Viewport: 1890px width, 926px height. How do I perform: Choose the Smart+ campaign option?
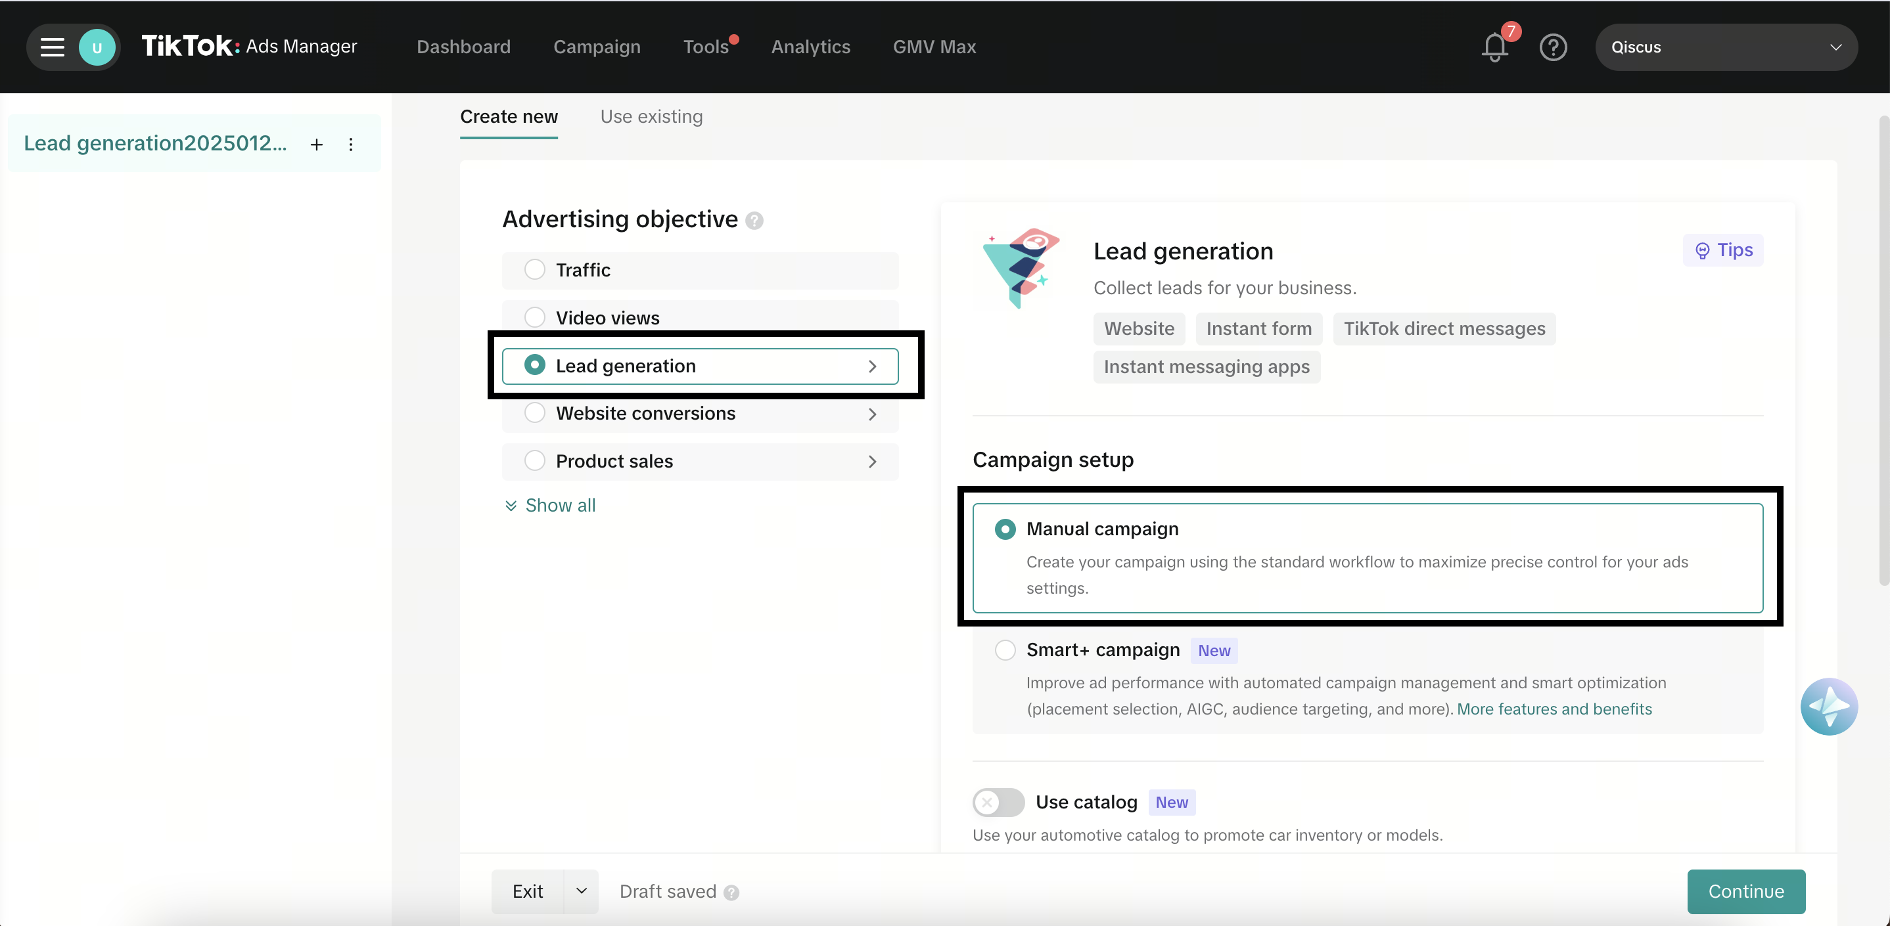[1367, 679]
